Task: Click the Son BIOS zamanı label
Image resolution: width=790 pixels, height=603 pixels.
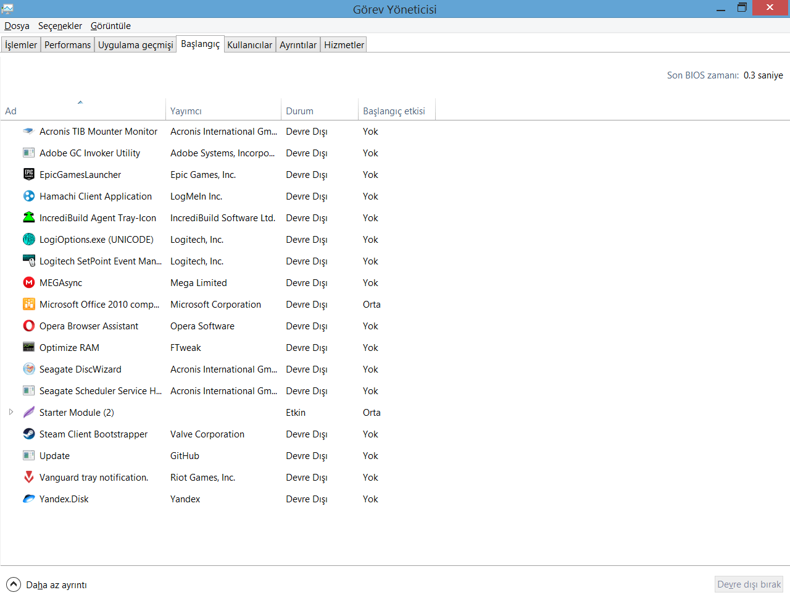Action: click(x=703, y=75)
